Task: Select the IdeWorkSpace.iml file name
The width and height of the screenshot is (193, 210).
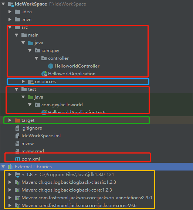Action: (41, 136)
